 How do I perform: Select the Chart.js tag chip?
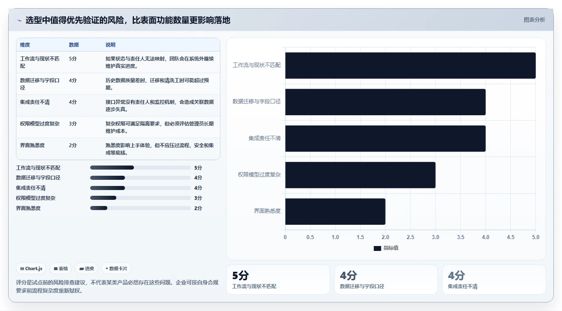31,268
